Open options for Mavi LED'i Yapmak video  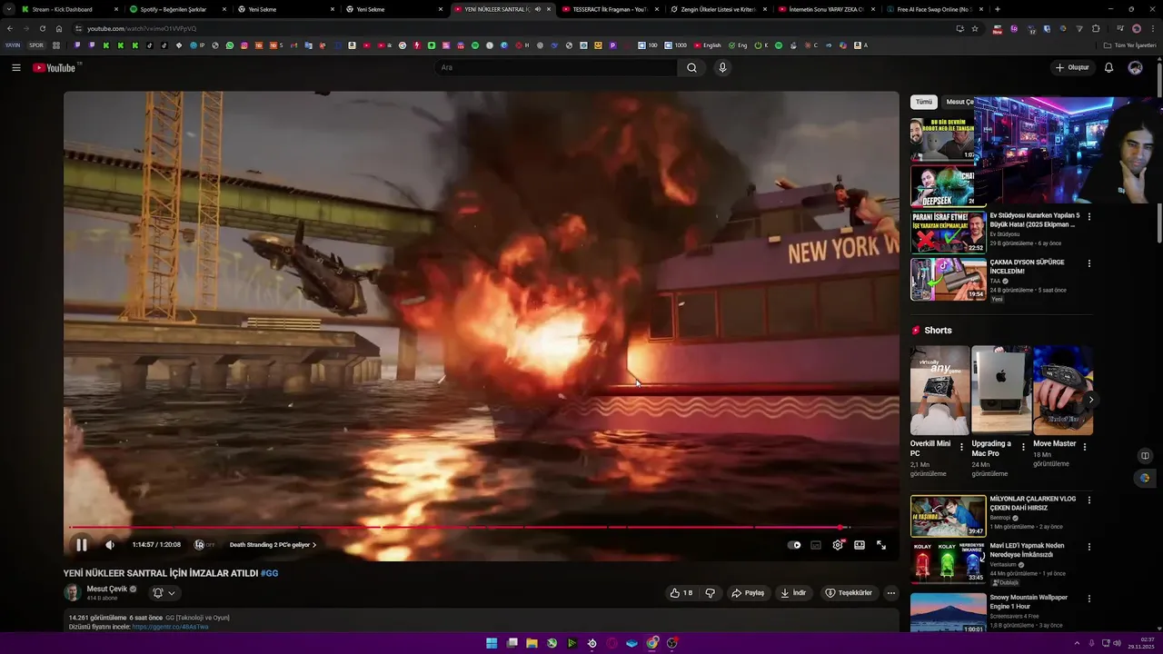pyautogui.click(x=1089, y=548)
